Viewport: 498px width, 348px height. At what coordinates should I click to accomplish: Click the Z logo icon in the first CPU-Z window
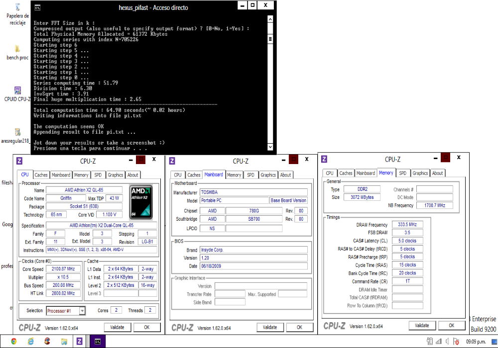(x=19, y=161)
